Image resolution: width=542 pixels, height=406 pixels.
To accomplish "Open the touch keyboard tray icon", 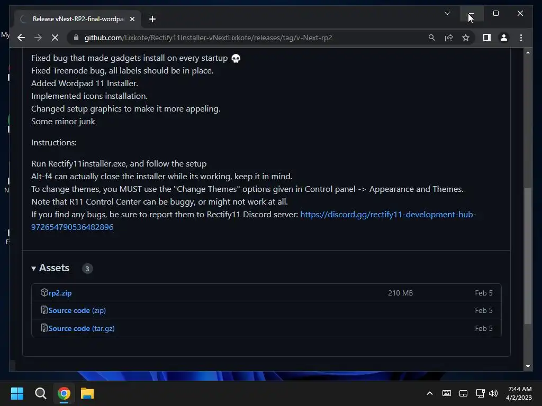I will 447,393.
